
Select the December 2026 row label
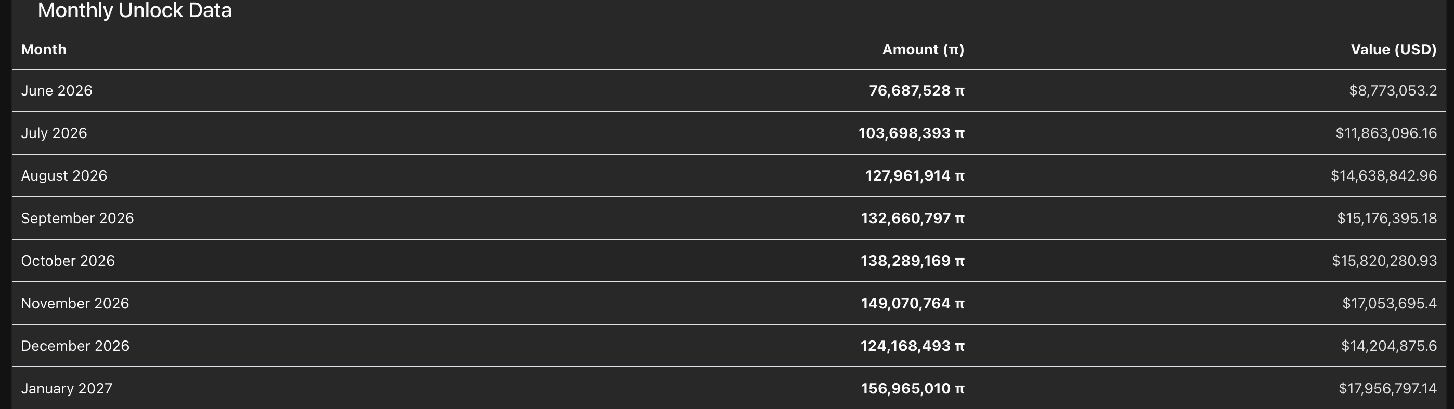click(x=75, y=346)
